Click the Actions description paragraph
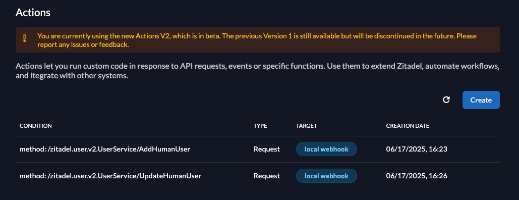Viewport: 519px width, 200px height. pos(258,71)
